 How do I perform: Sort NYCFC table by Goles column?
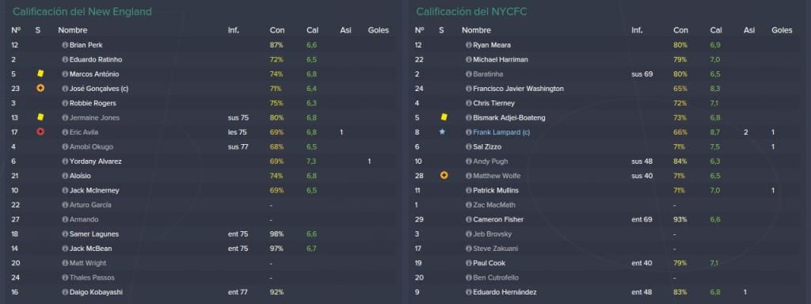pos(782,31)
